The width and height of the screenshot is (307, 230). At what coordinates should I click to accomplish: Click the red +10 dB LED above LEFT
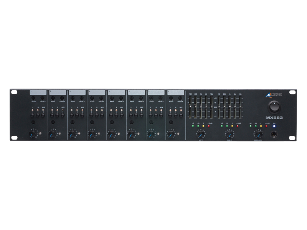[209, 126]
